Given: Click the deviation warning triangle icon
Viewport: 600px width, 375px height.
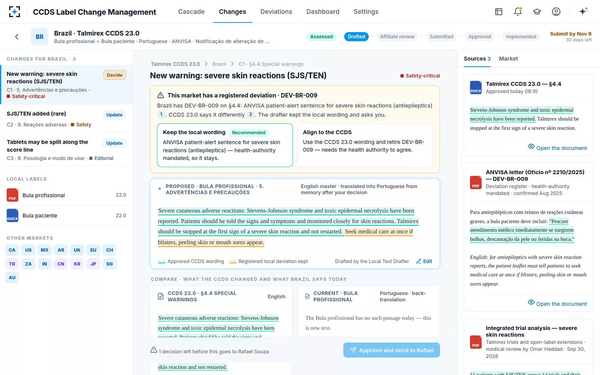Looking at the screenshot, I should pos(160,95).
